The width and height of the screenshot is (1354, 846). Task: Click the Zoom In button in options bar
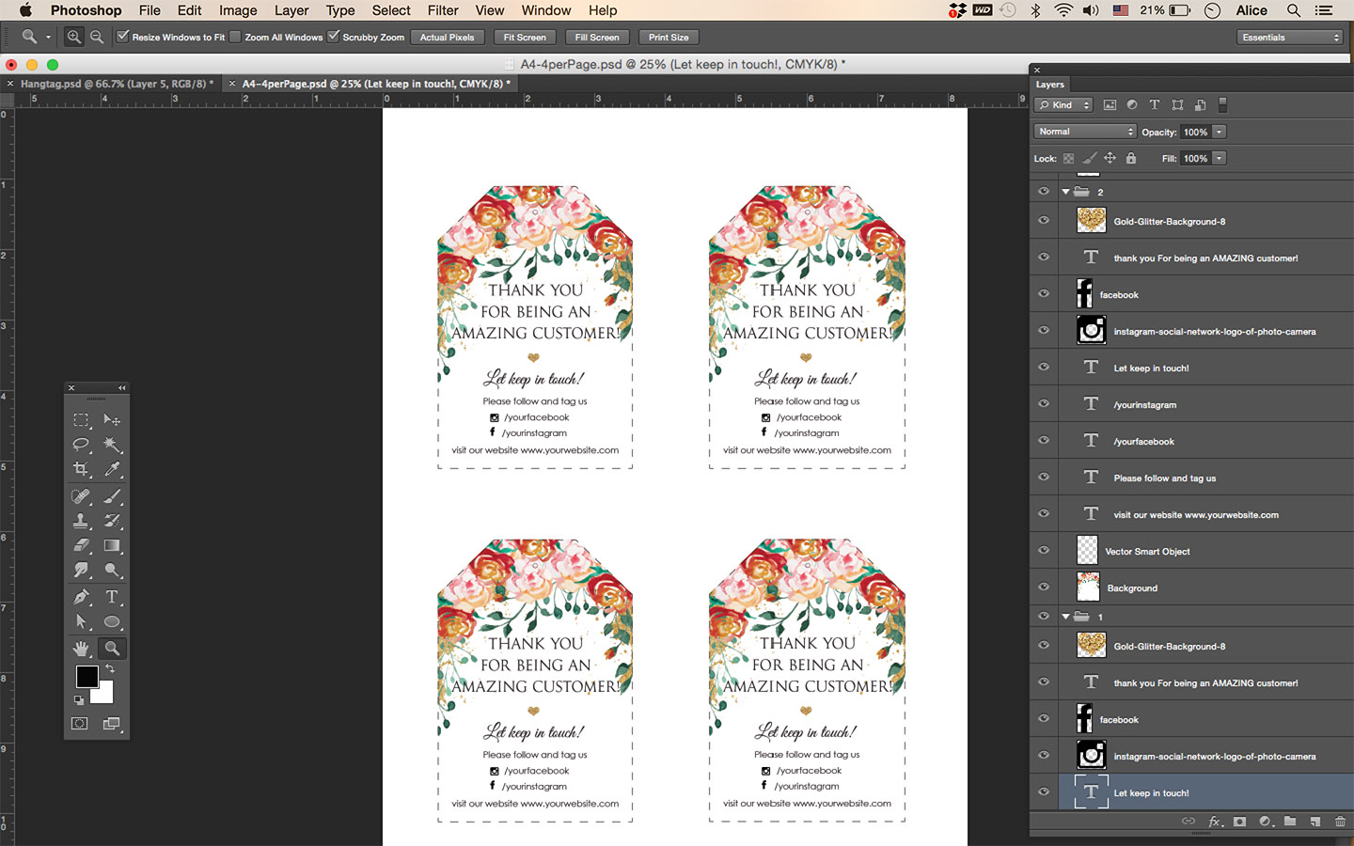click(73, 37)
